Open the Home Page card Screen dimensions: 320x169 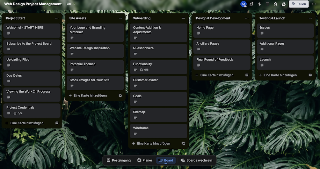click(222, 30)
